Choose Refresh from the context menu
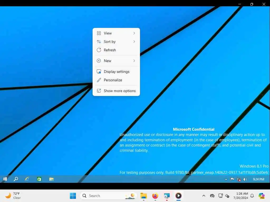Screen dimensions: 270x202 tap(116, 50)
